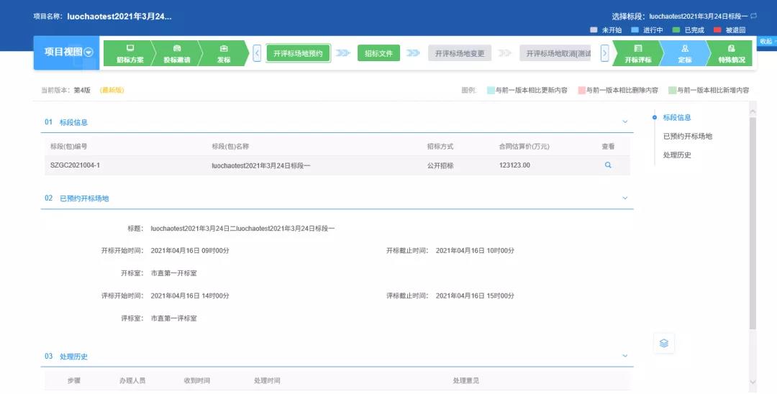Collapse the 标段信息 section
Screen dimensions: 777x394
click(x=624, y=122)
